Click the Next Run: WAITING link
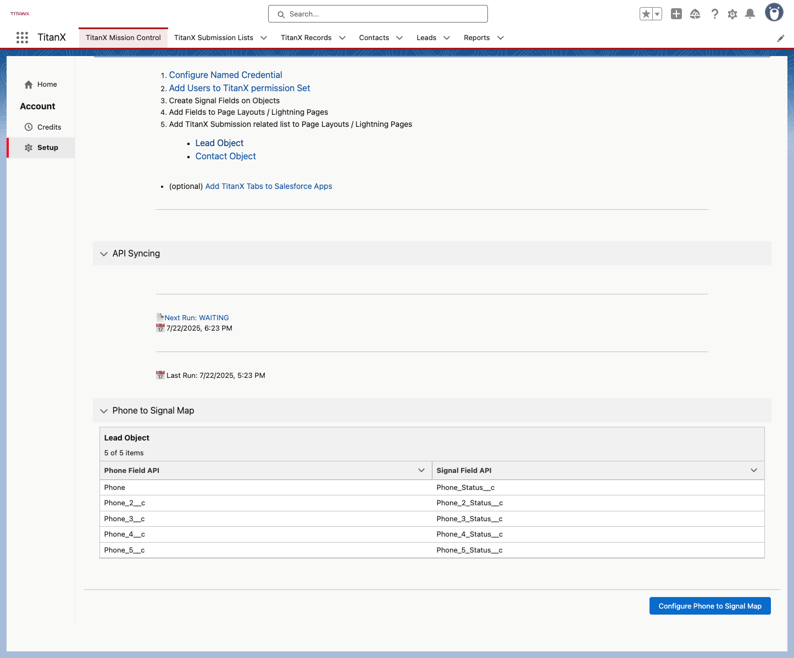The height and width of the screenshot is (658, 794). point(197,317)
